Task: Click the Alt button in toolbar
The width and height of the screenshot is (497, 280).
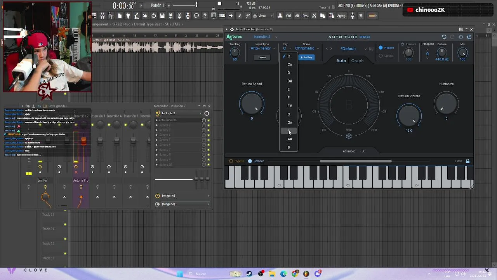Action: click(297, 16)
